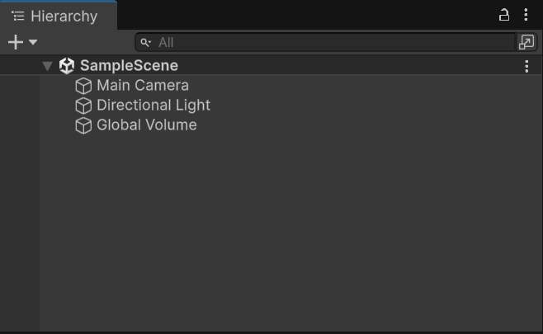Click the icon right of the search field
This screenshot has width=543, height=334.
526,42
